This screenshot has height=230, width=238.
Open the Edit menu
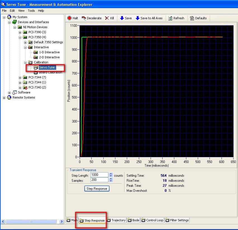[12, 11]
